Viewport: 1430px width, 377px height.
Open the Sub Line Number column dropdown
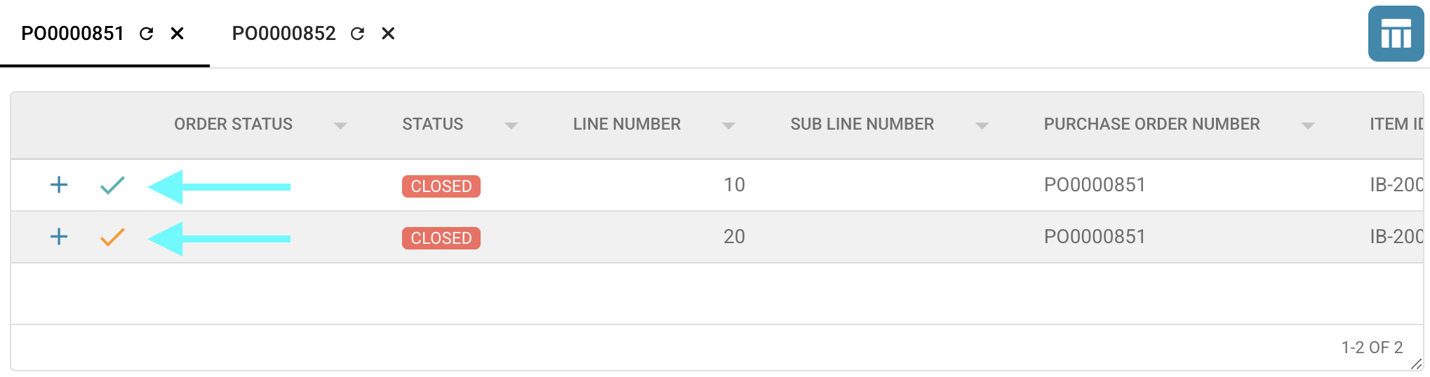[982, 125]
